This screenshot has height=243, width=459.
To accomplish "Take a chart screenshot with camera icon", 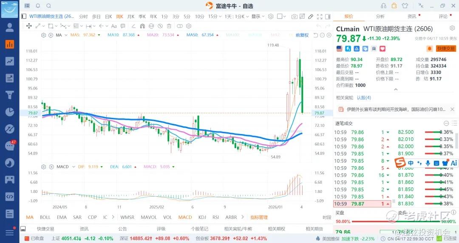I will pos(294,17).
